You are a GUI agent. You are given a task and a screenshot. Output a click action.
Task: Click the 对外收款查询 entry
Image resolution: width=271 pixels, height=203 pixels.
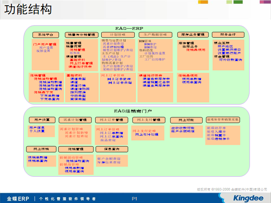[x=231, y=60]
